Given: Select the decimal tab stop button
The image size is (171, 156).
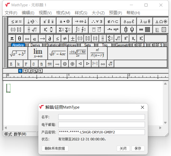Looking at the screenshot, I should pyautogui.click(x=40, y=71).
